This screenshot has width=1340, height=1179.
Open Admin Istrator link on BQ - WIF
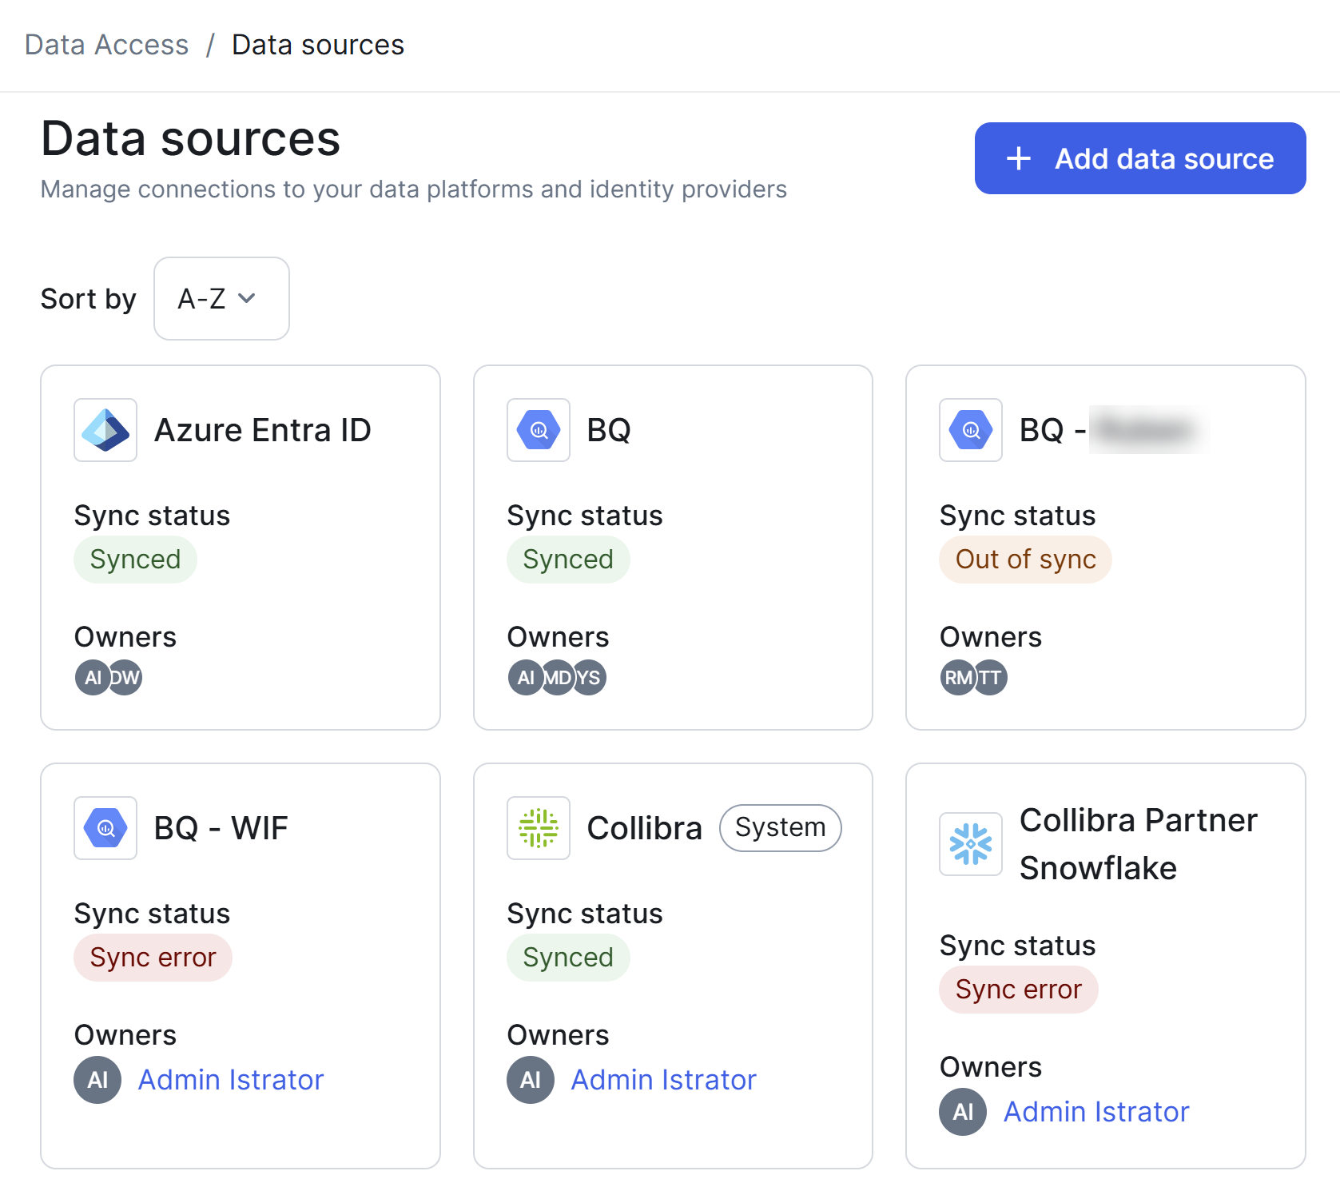pyautogui.click(x=231, y=1080)
